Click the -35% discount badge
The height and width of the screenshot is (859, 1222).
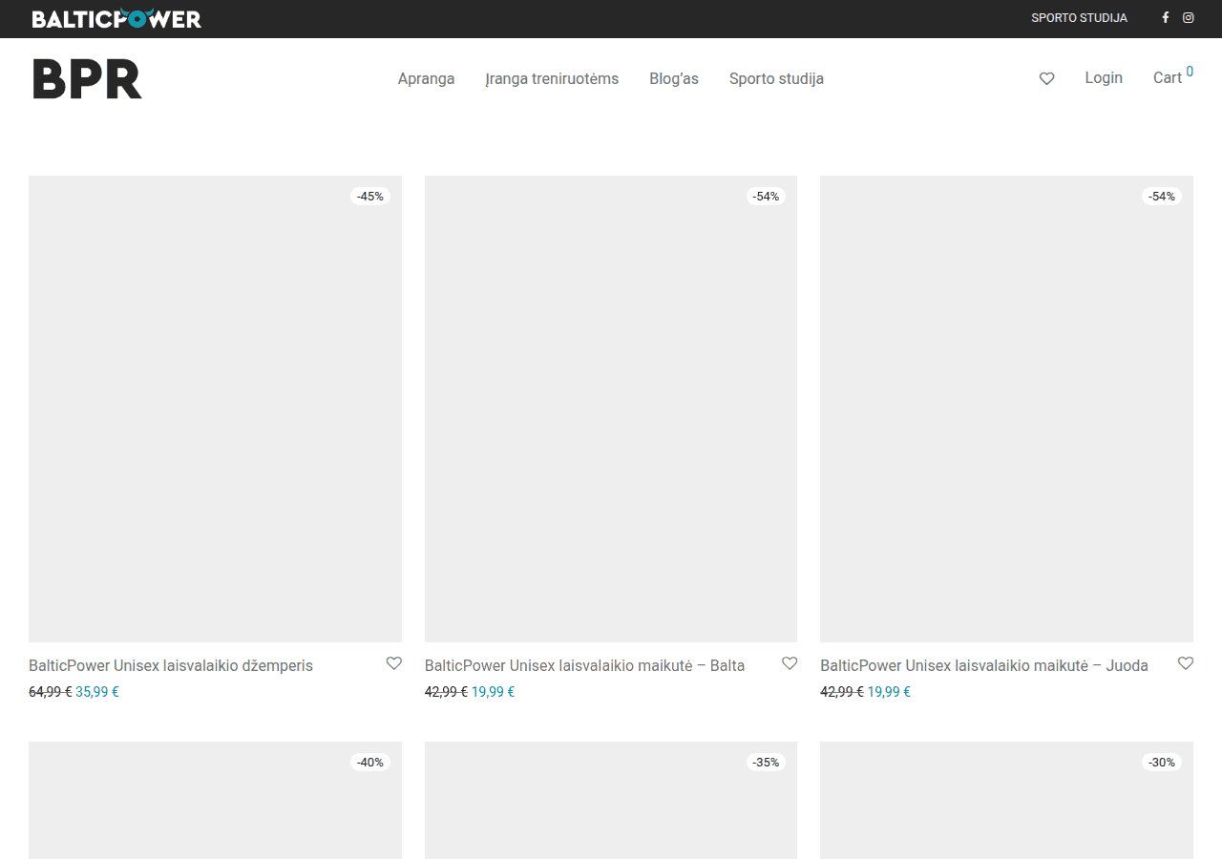(766, 763)
